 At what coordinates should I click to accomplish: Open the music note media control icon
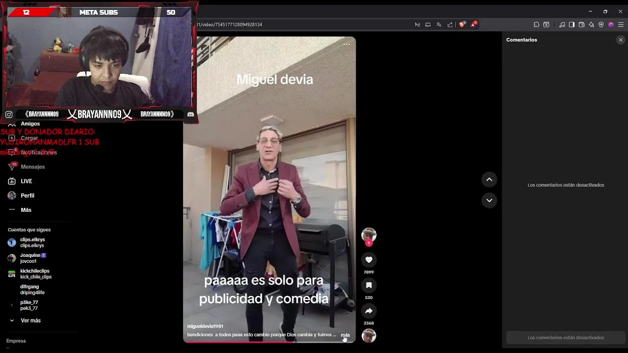click(562, 25)
